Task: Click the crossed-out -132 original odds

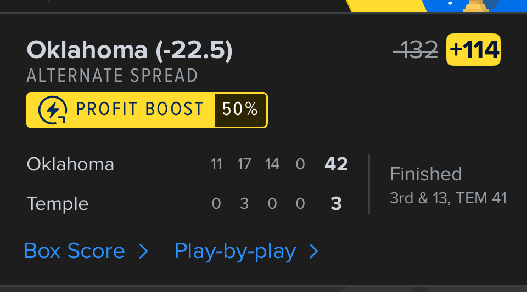Action: click(x=416, y=50)
